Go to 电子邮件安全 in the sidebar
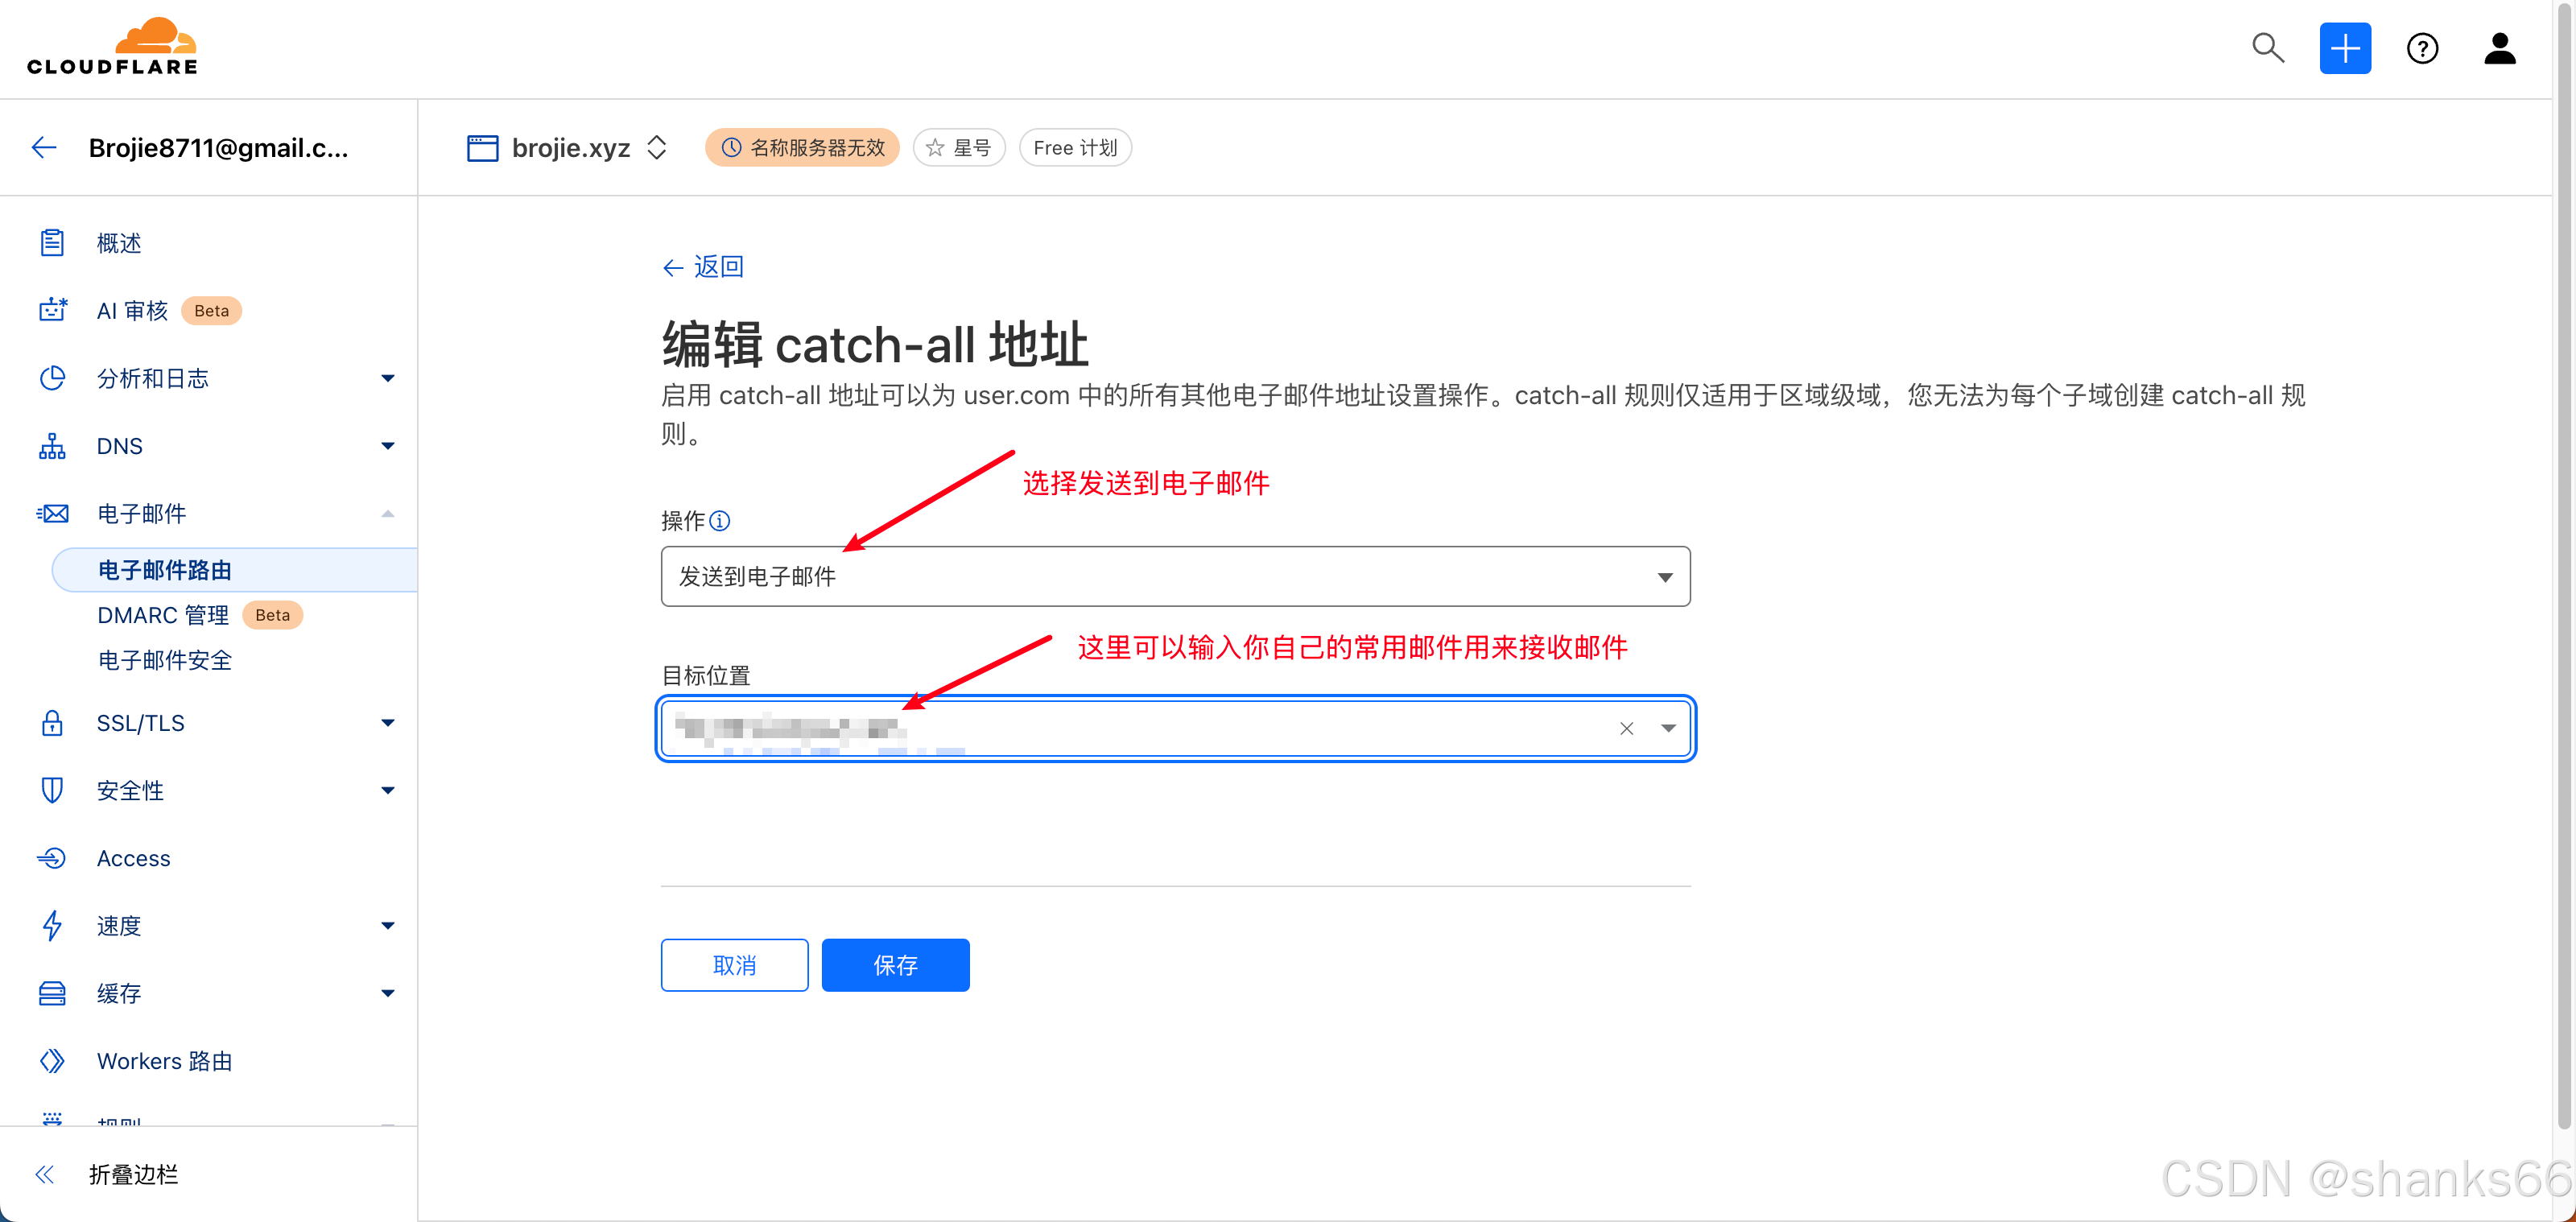 click(165, 660)
